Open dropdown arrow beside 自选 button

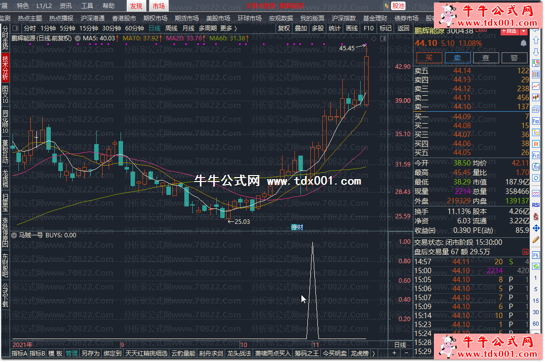pos(523,31)
